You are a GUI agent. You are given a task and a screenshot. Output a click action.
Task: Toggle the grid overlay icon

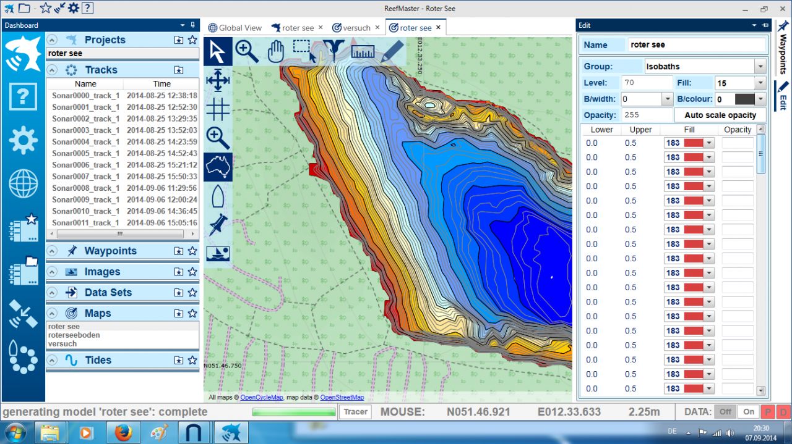(218, 109)
